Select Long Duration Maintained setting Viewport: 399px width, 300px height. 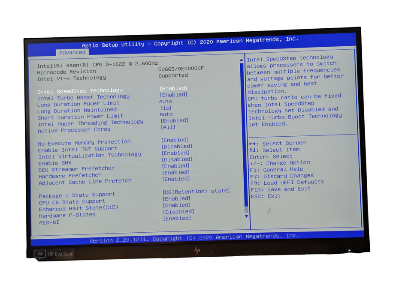point(77,110)
